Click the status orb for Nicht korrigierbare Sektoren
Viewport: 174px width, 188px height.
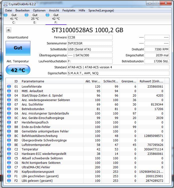pos(9,163)
